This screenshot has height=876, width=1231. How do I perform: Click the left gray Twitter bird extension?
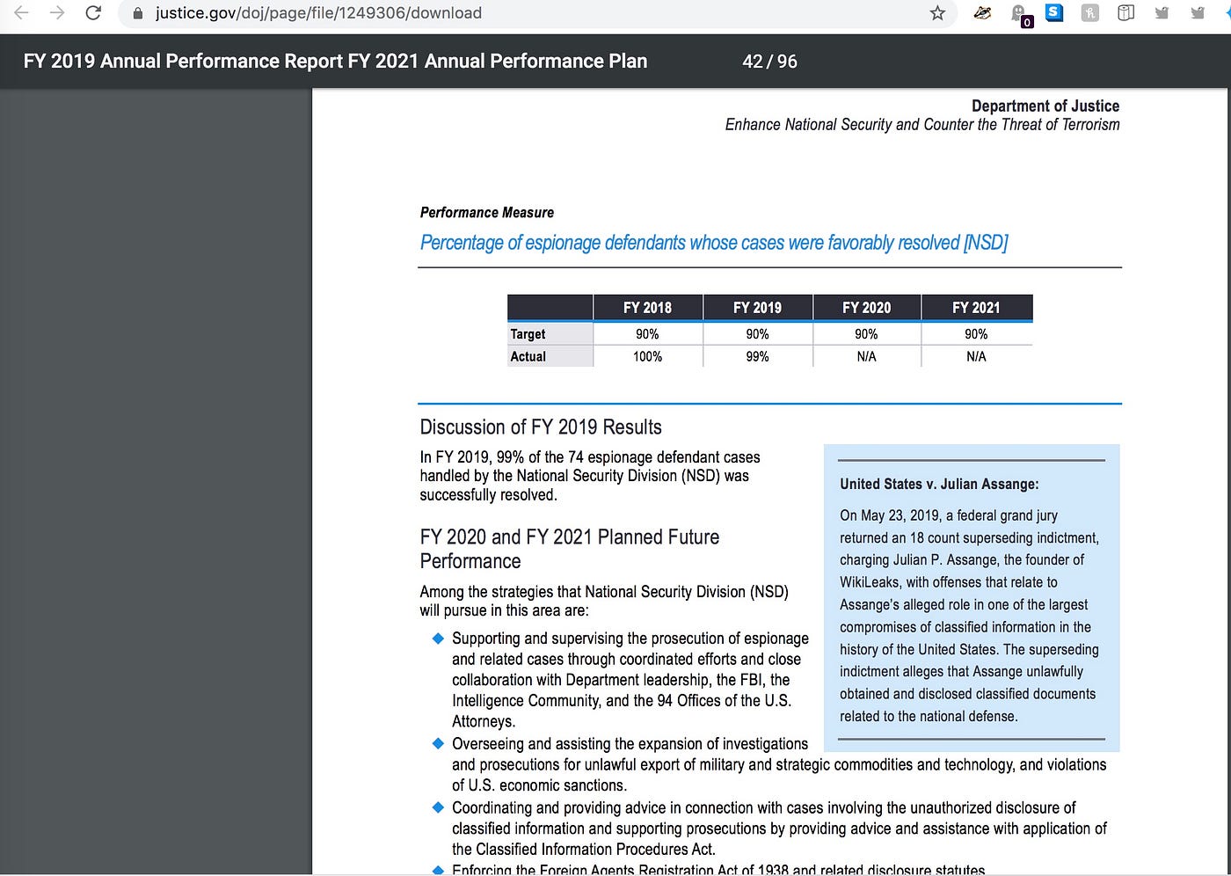[1162, 12]
